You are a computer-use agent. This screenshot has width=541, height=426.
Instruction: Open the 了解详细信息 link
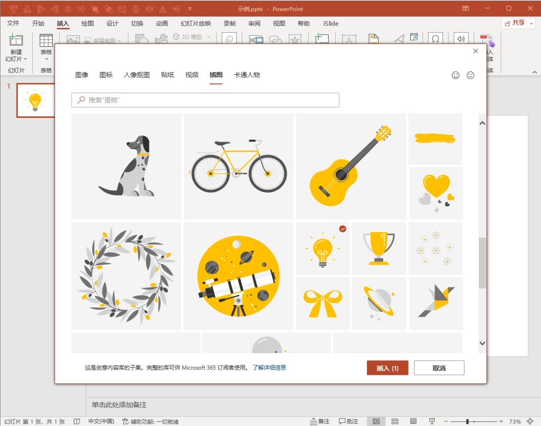click(x=269, y=367)
